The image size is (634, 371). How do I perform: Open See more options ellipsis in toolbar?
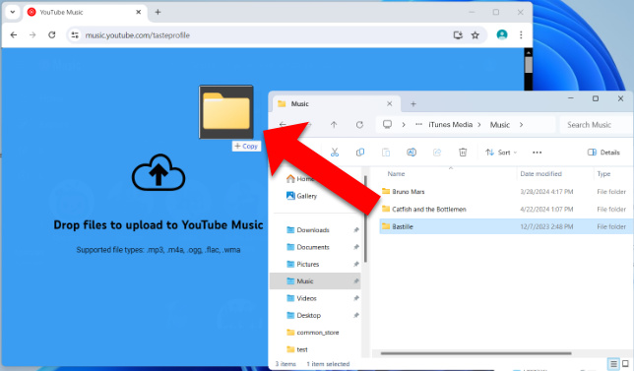pos(537,153)
